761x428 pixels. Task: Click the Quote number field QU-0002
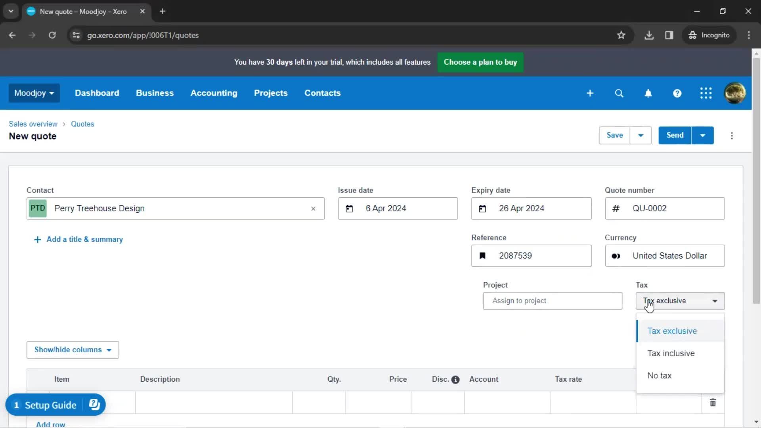point(665,208)
